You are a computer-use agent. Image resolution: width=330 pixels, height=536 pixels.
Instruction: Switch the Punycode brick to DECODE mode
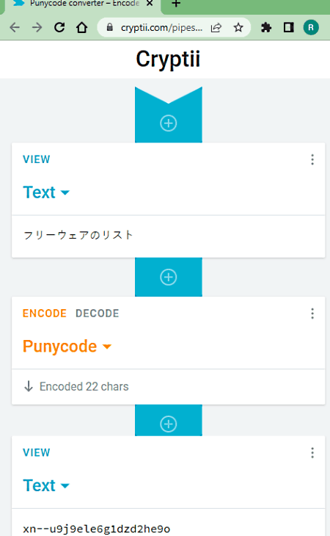[x=98, y=314]
